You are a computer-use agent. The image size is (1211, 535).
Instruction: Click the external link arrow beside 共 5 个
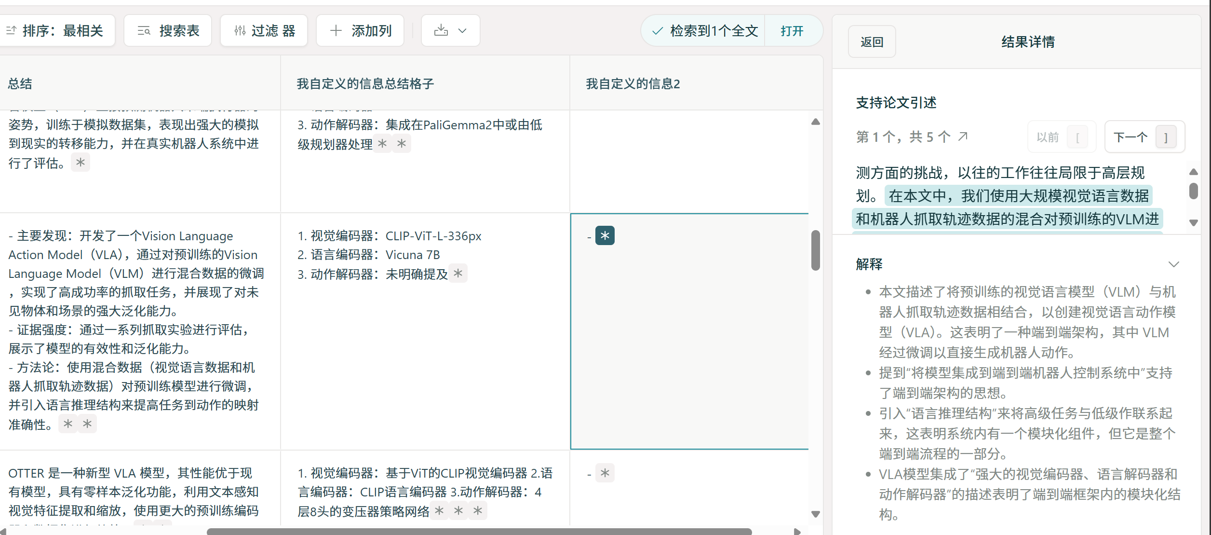coord(963,137)
